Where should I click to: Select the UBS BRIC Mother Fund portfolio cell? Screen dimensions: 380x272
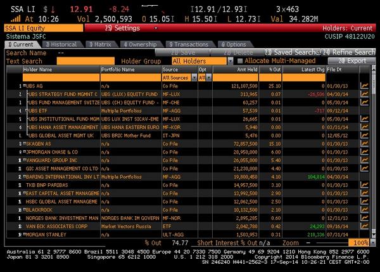click(x=126, y=136)
